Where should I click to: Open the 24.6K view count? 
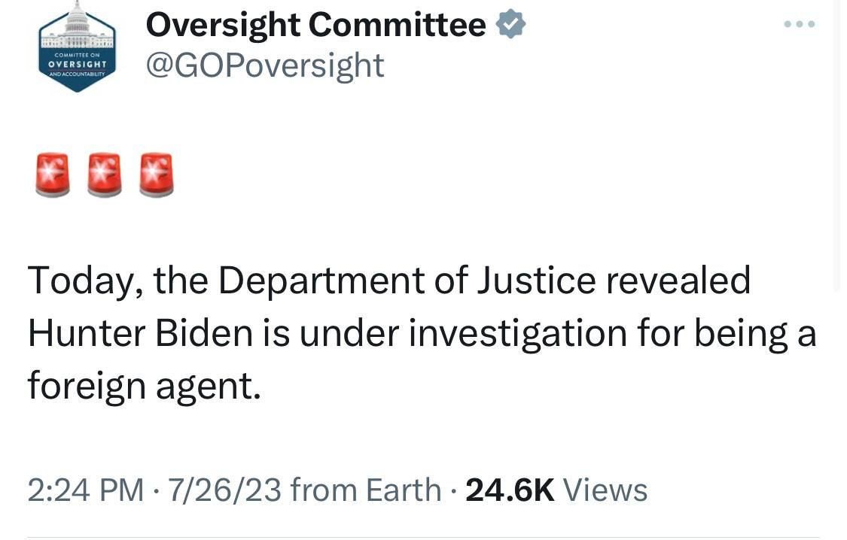[x=510, y=490]
